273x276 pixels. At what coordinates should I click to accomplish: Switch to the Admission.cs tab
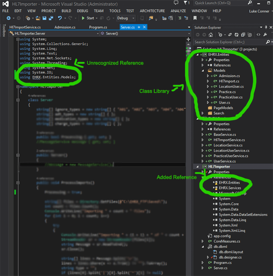[x=65, y=27]
